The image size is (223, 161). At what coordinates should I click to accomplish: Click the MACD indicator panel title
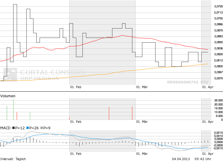5,128
